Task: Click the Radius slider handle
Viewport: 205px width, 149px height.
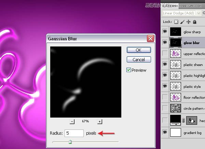Action: tap(70, 142)
